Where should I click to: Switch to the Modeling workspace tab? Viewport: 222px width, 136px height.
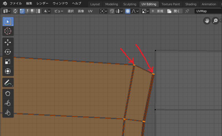pos(112,4)
